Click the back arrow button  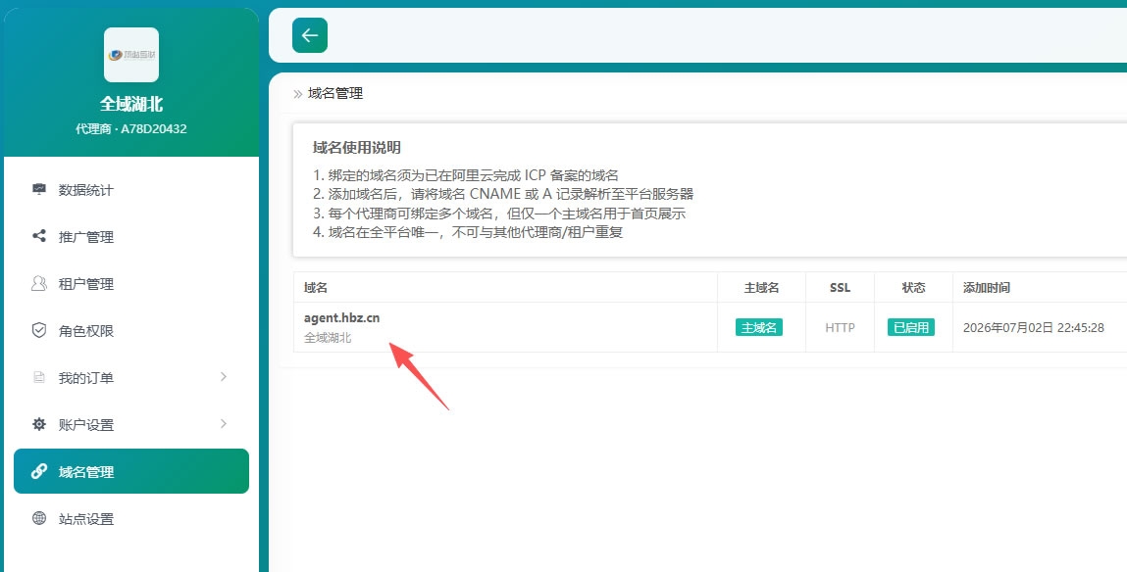(310, 35)
